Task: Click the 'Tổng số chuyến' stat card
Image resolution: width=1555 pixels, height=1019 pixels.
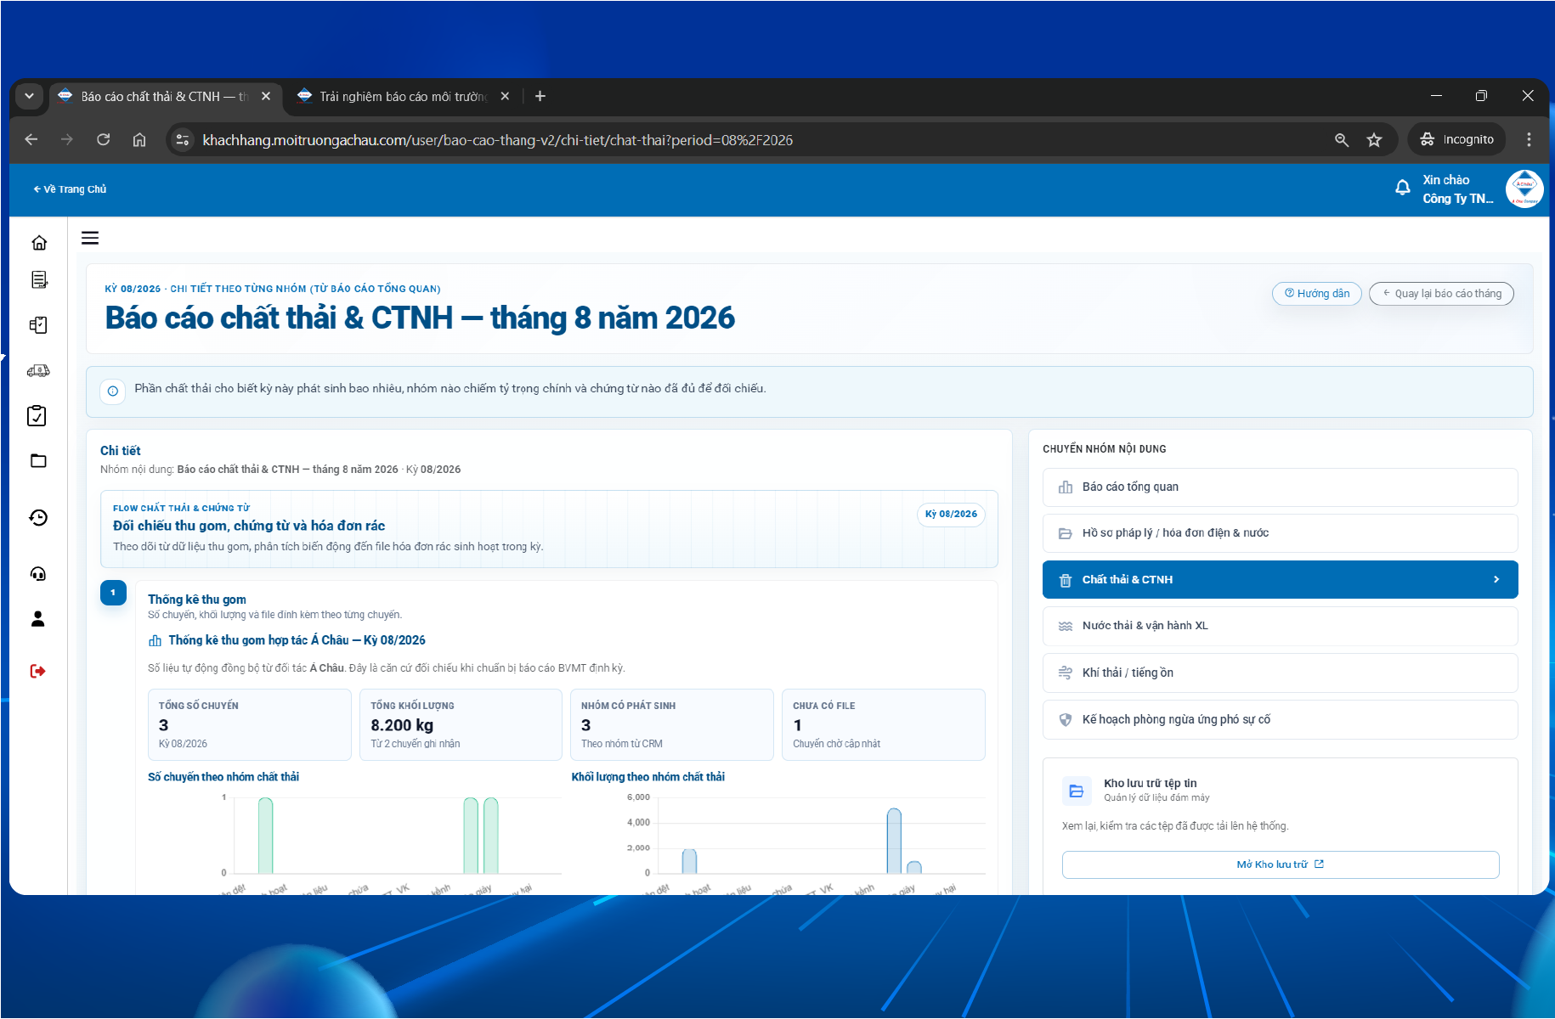Action: pyautogui.click(x=250, y=724)
